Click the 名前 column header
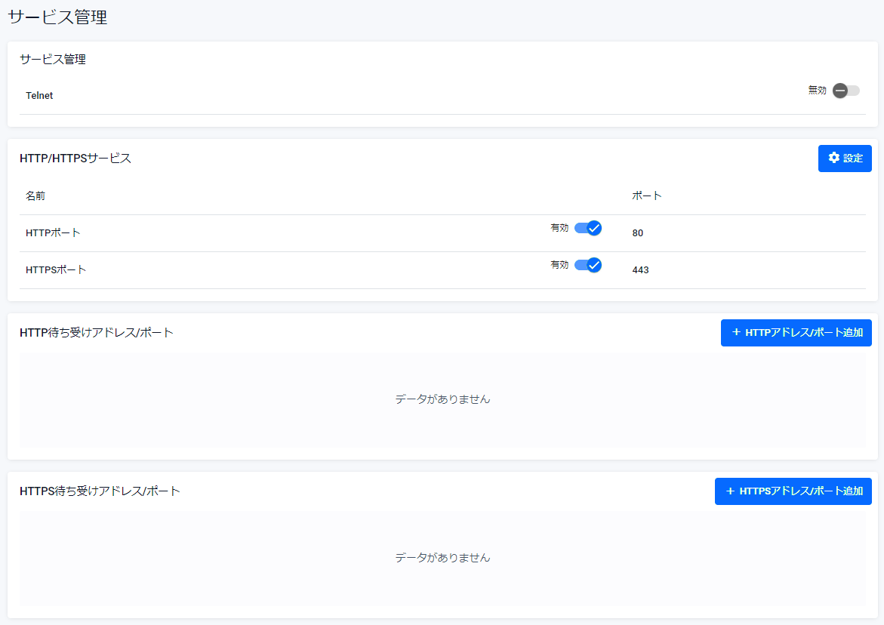Viewport: 884px width, 625px height. pos(35,196)
